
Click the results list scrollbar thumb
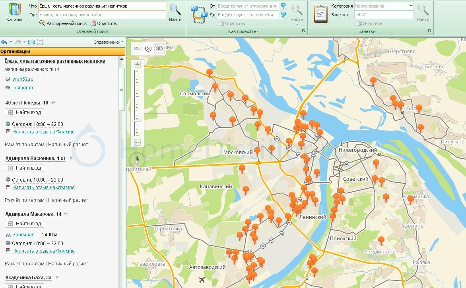122,89
